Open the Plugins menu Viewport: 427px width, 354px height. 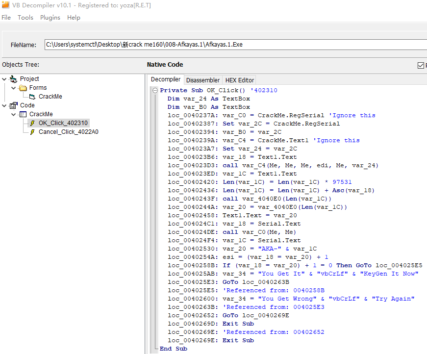[x=50, y=18]
